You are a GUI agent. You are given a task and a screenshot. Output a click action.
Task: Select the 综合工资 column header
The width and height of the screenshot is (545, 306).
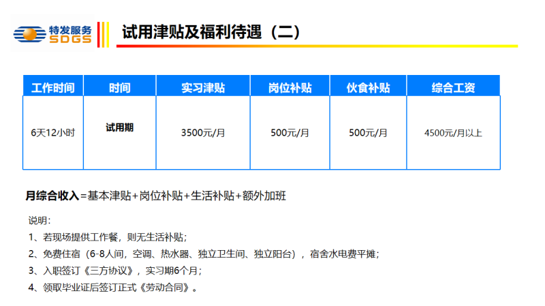coord(453,87)
